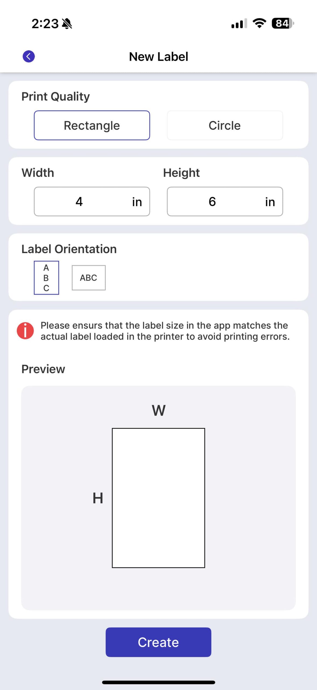Image resolution: width=317 pixels, height=690 pixels.
Task: Select vertical ABC label orientation
Action: point(46,278)
